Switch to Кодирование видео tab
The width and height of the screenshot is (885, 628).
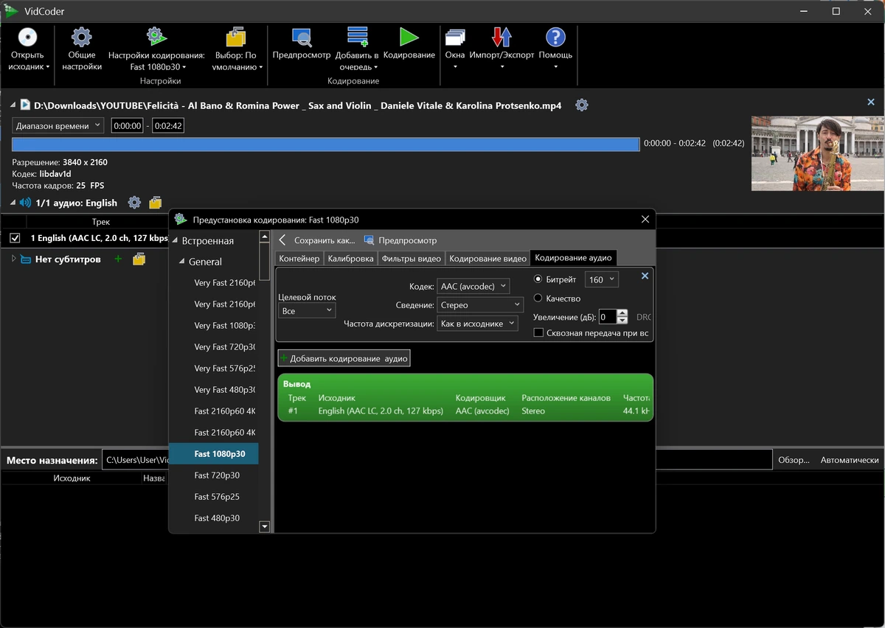[487, 258]
